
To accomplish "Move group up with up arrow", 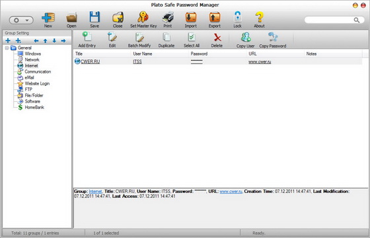I will tap(46, 41).
